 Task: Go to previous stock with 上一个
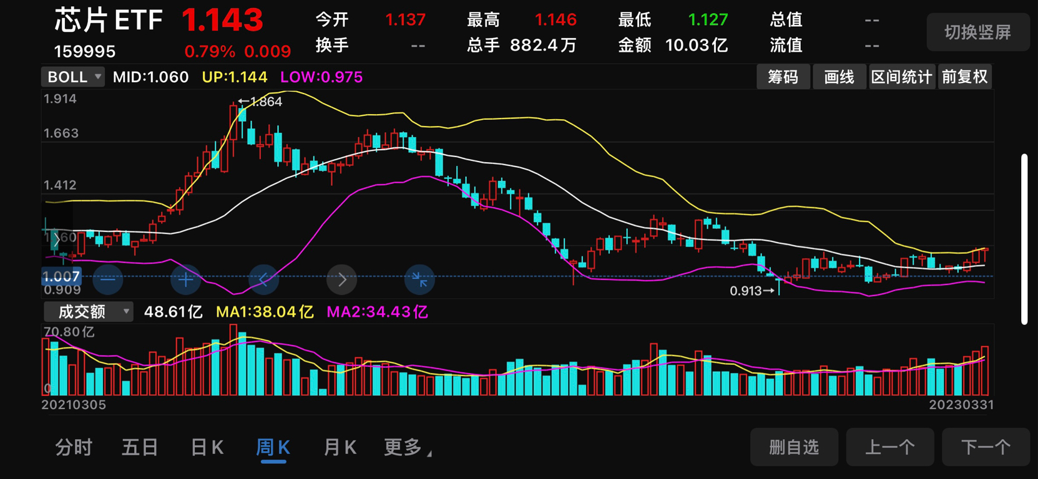(x=890, y=447)
